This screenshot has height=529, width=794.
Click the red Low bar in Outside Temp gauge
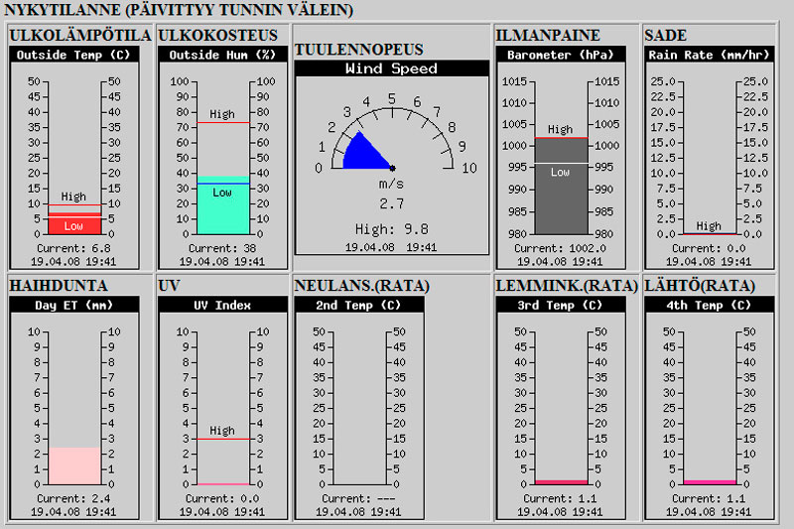click(x=74, y=225)
